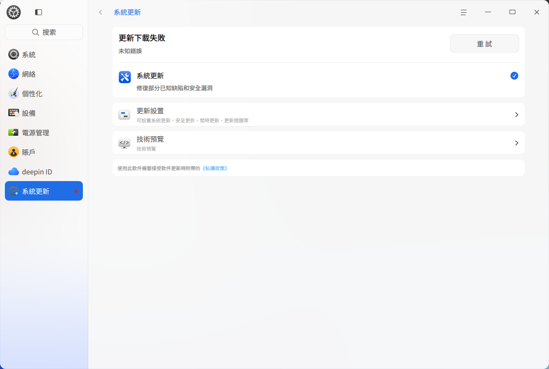
Task: Select the 設備 menu label
Action: click(29, 113)
